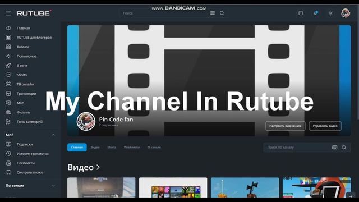Open the virtual keyboard in top search bar
The width and height of the screenshot is (359, 202).
point(213,13)
